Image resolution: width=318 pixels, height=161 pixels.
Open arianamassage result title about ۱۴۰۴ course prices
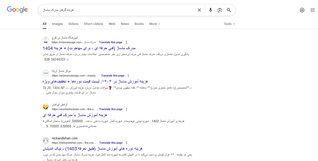[95, 81]
